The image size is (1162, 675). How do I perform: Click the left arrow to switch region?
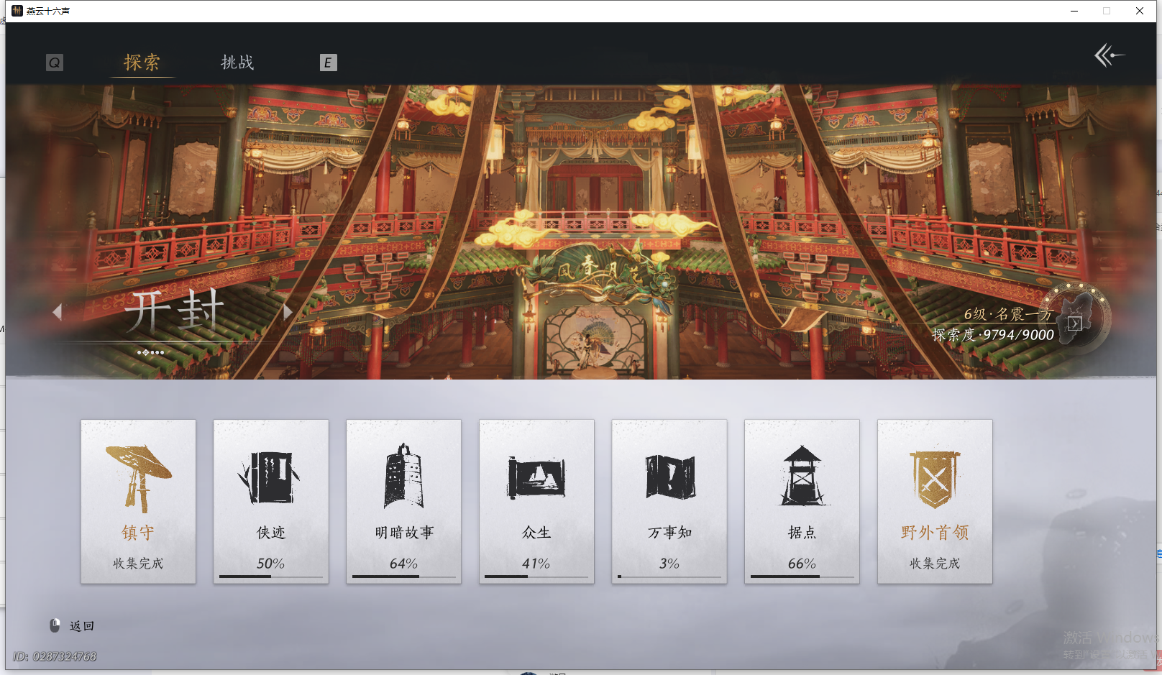pos(59,312)
